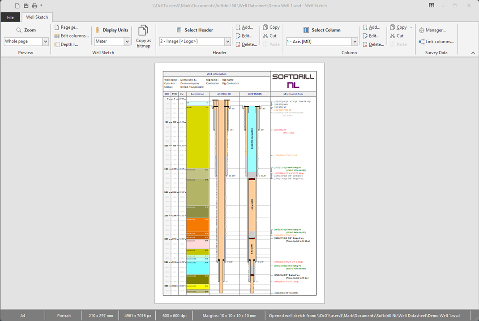Screen dimensions: 479x321
Task: Click the save icon in quick access toolbar
Action: coord(26,6)
